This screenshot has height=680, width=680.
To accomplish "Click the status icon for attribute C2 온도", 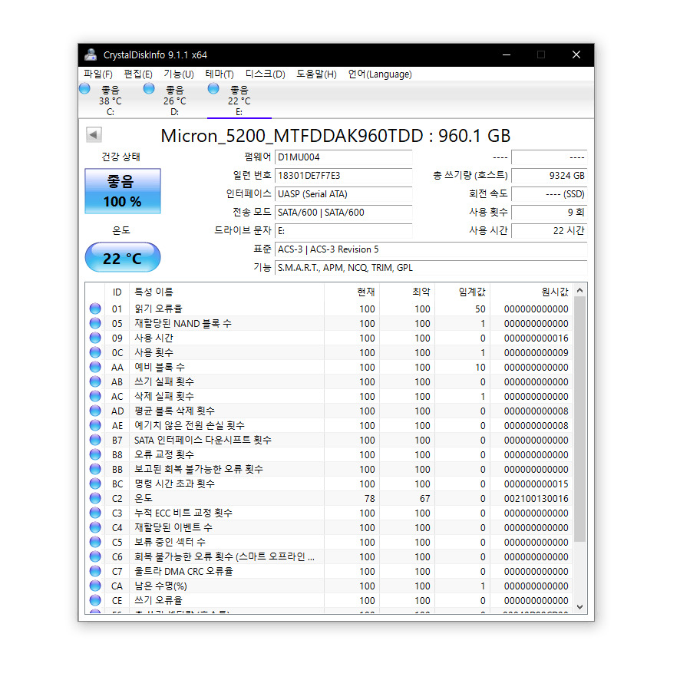I will [x=95, y=498].
